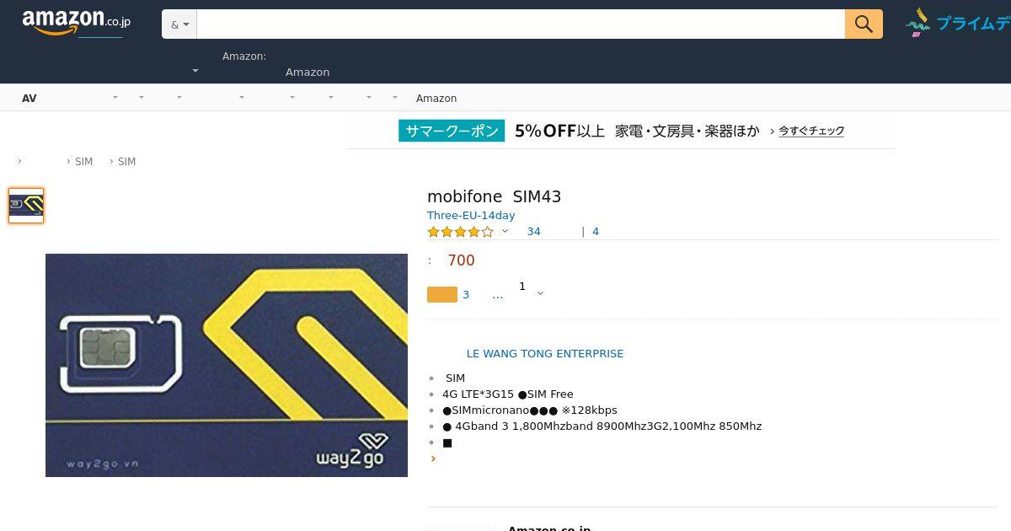The width and height of the screenshot is (1011, 531).
Task: Expand the star rating breakdown chevron
Action: (505, 232)
